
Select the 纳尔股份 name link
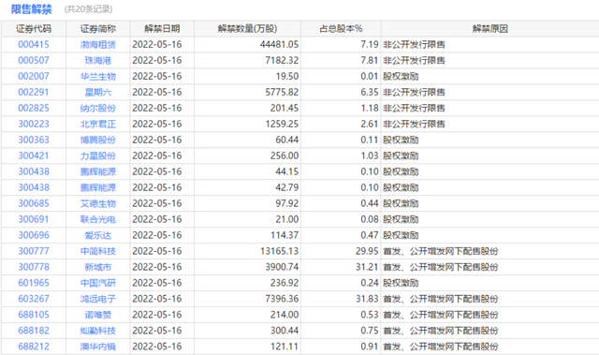point(97,108)
